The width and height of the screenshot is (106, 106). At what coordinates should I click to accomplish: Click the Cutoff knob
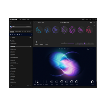52,82
